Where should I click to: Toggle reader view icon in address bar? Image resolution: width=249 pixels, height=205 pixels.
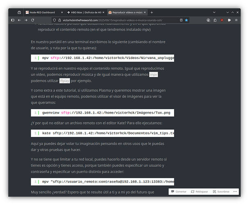[x=181, y=20]
